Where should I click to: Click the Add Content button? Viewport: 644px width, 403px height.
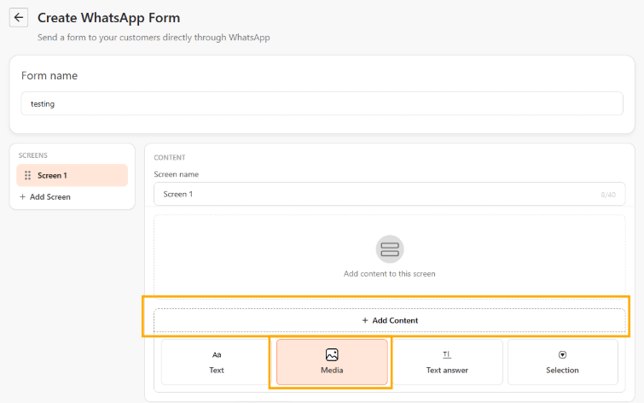click(x=389, y=320)
